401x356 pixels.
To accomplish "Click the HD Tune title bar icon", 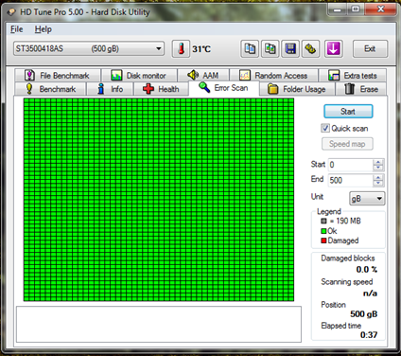I will [11, 12].
